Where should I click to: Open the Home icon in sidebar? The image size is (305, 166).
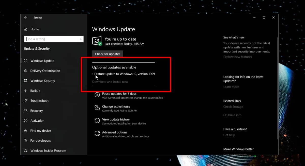(26, 29)
